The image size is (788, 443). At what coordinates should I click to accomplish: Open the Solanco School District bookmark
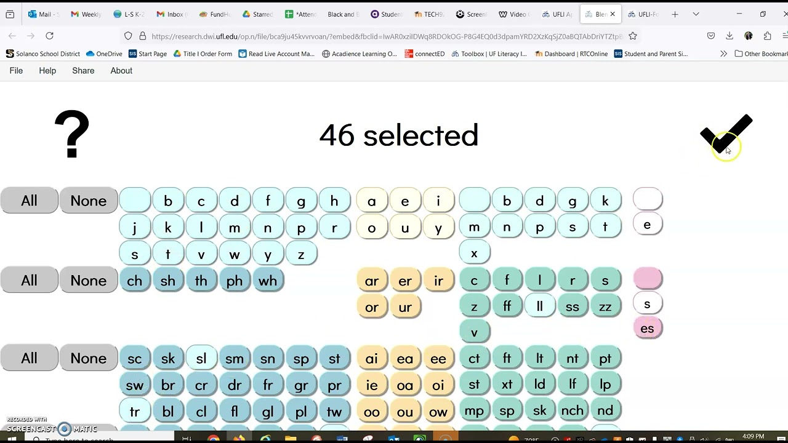click(43, 54)
